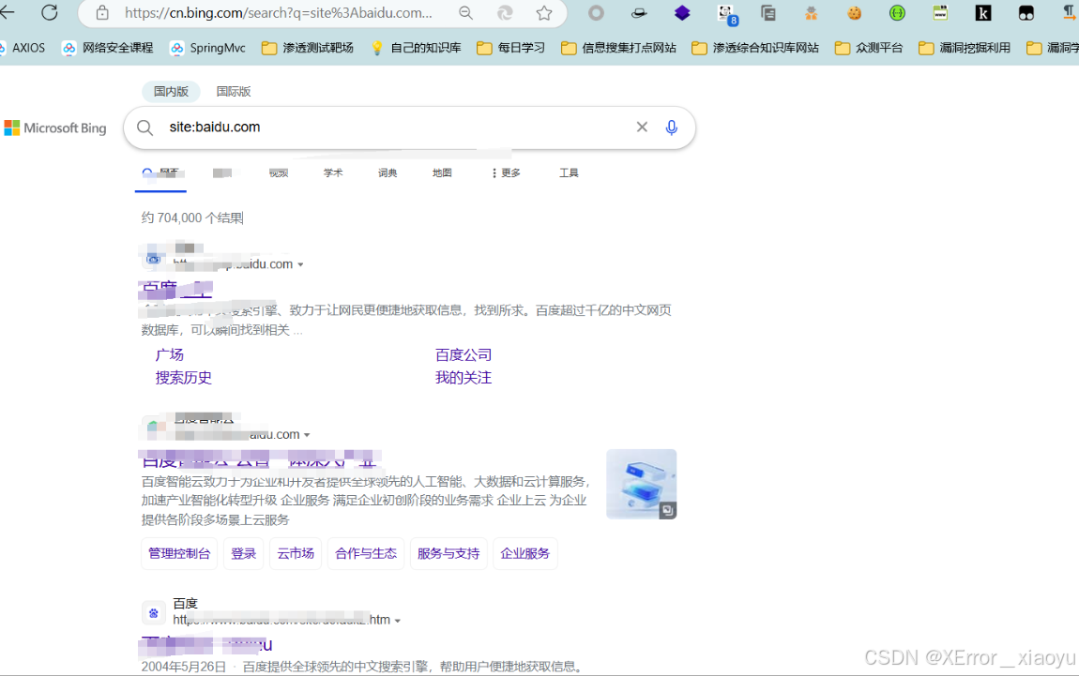The image size is (1079, 676).
Task: Select the 视频 search tab
Action: [x=279, y=173]
